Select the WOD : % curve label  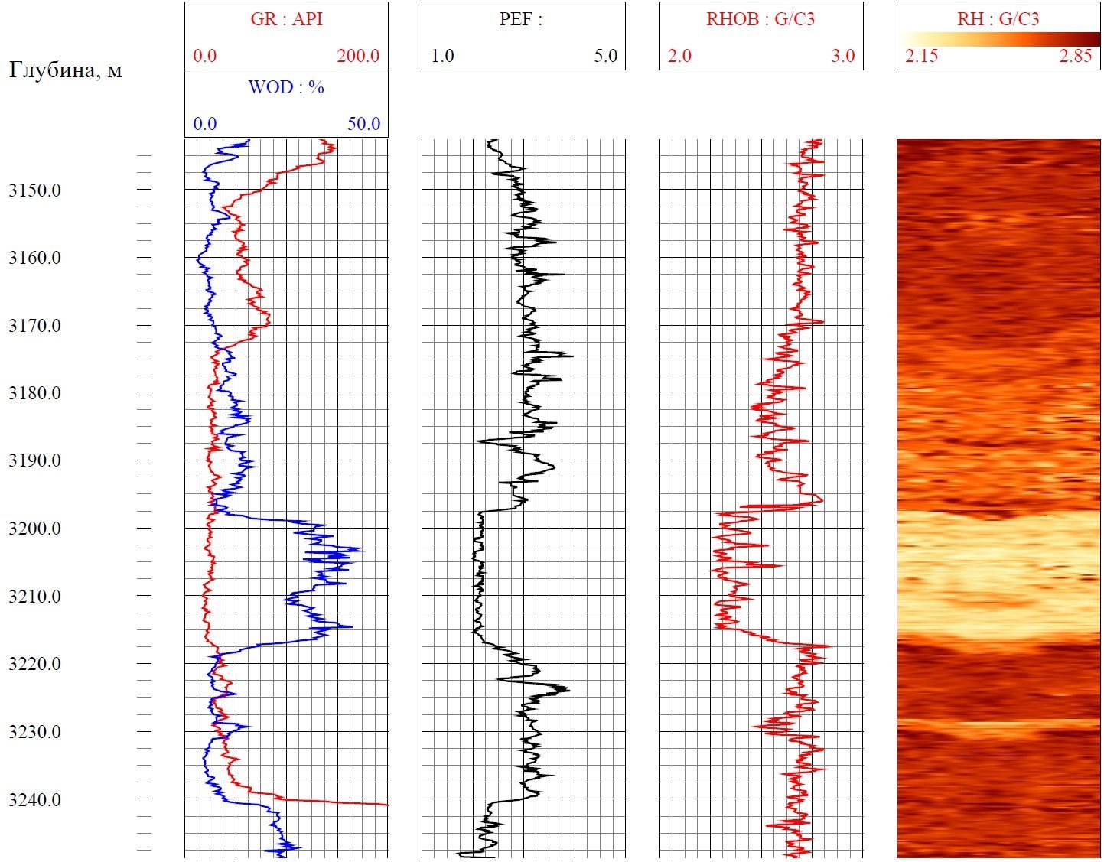click(x=286, y=87)
